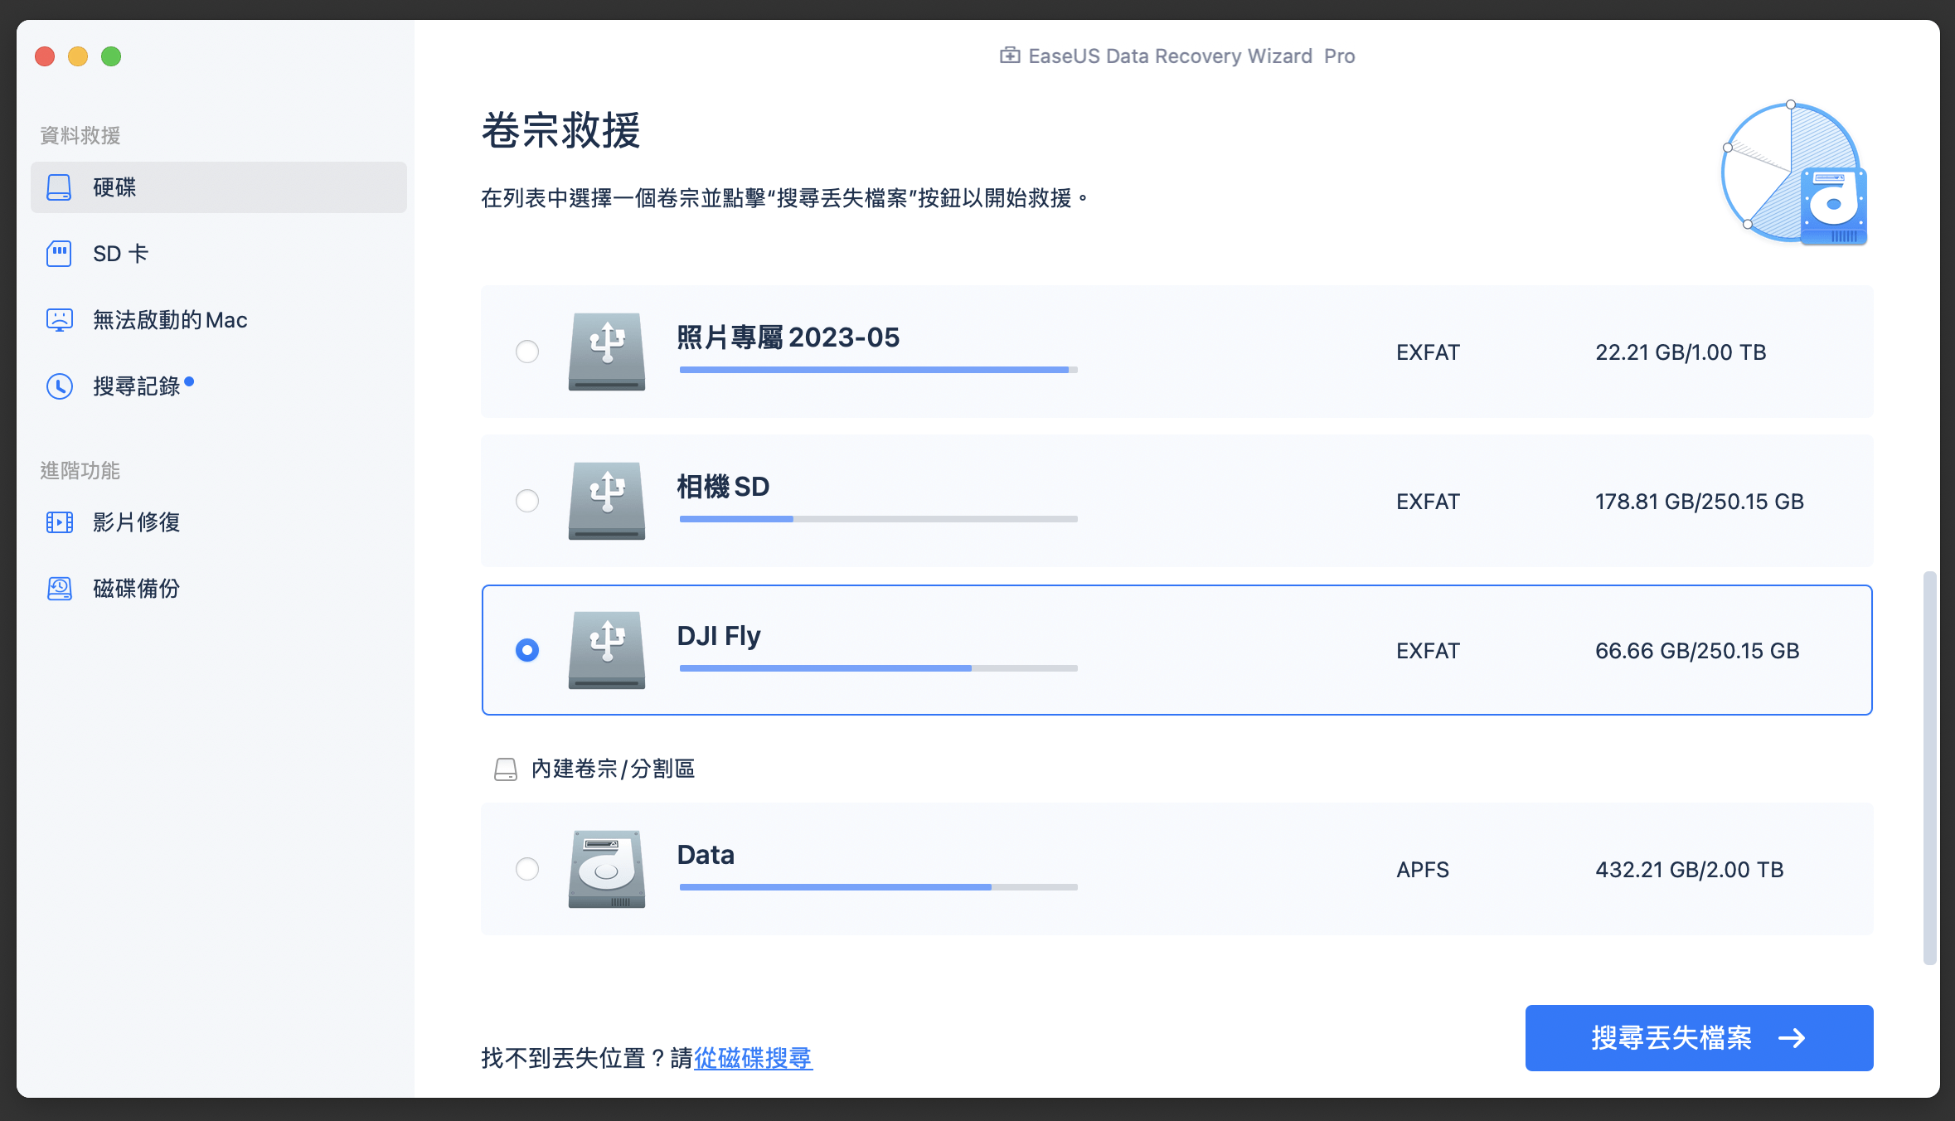
Task: Click the green full-screen window button
Action: [x=111, y=56]
